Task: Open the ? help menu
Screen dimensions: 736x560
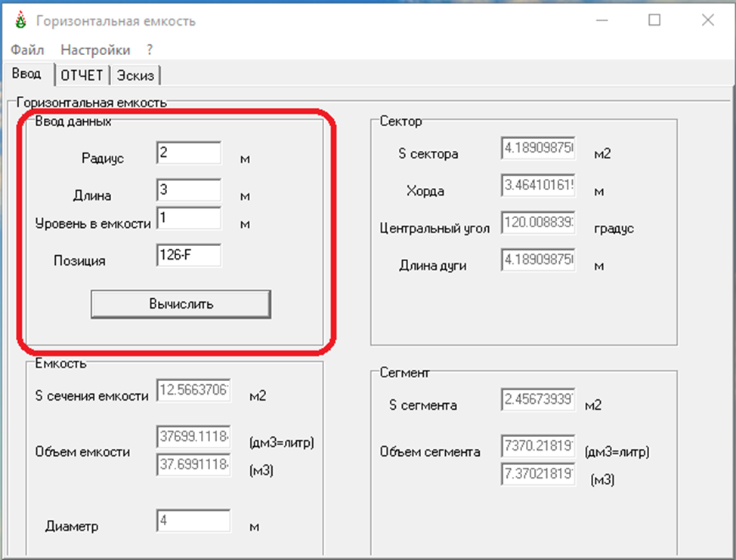Action: 150,50
